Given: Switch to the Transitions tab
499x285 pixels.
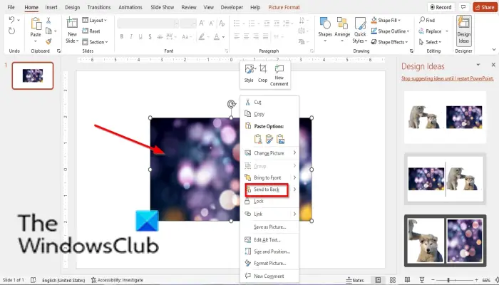Looking at the screenshot, I should pyautogui.click(x=99, y=7).
